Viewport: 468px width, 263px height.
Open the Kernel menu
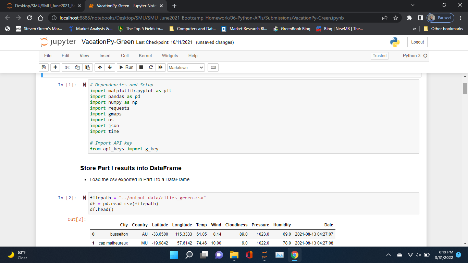(x=145, y=55)
